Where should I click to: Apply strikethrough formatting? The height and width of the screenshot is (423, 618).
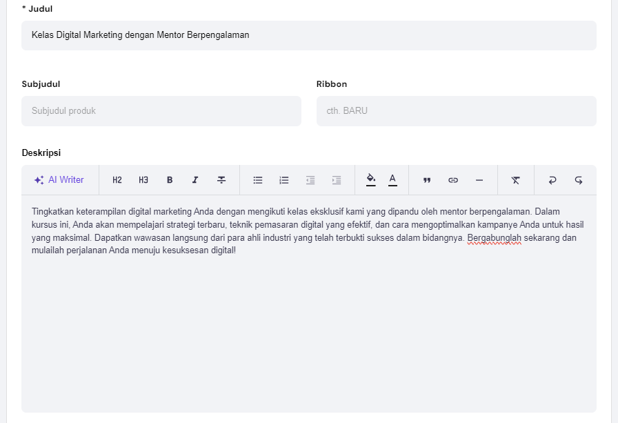point(221,179)
